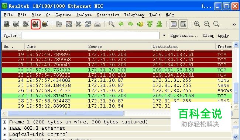Select packet 29 from 172.31.30.54
240x140 pixels.
pyautogui.click(x=117, y=106)
